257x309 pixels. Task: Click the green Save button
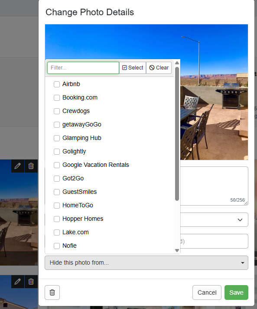[x=236, y=292]
